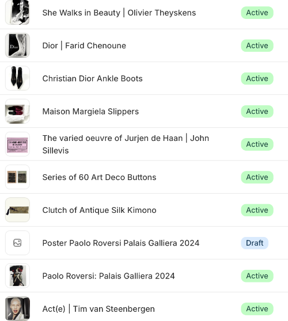Click Active badge for Dior | Farid Chenoune
The image size is (288, 321).
tap(257, 45)
